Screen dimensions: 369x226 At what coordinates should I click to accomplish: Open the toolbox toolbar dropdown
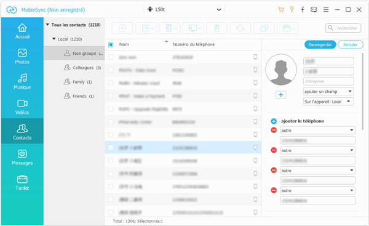pos(288,28)
